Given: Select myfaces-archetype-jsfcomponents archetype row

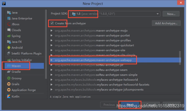Looking at the screenshot, I should (x=115, y=89).
